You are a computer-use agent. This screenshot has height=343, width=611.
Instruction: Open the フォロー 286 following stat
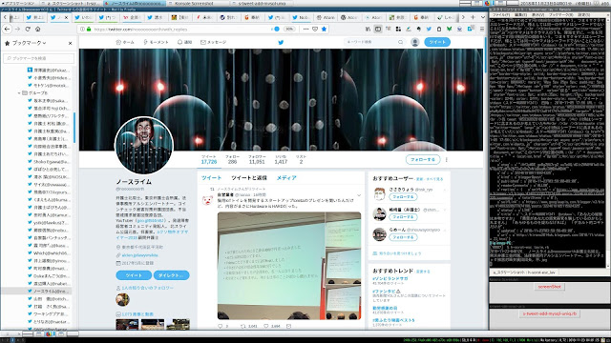tap(232, 159)
